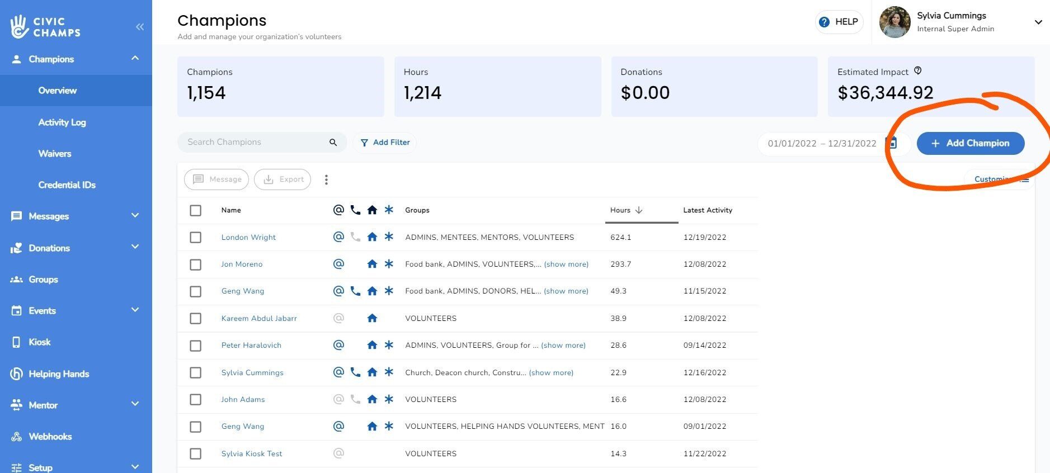This screenshot has width=1050, height=473.
Task: Expand the Donations sidebar menu
Action: (135, 247)
